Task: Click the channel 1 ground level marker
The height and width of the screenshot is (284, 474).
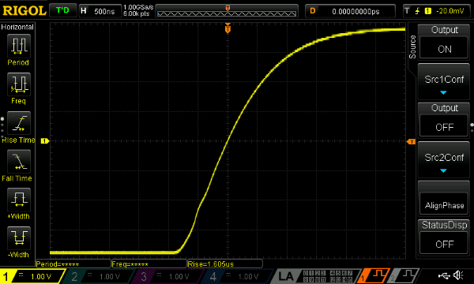Action: [45, 141]
